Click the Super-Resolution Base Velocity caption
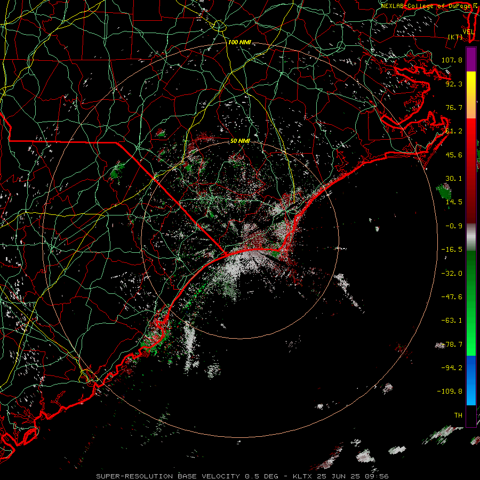 point(242,476)
